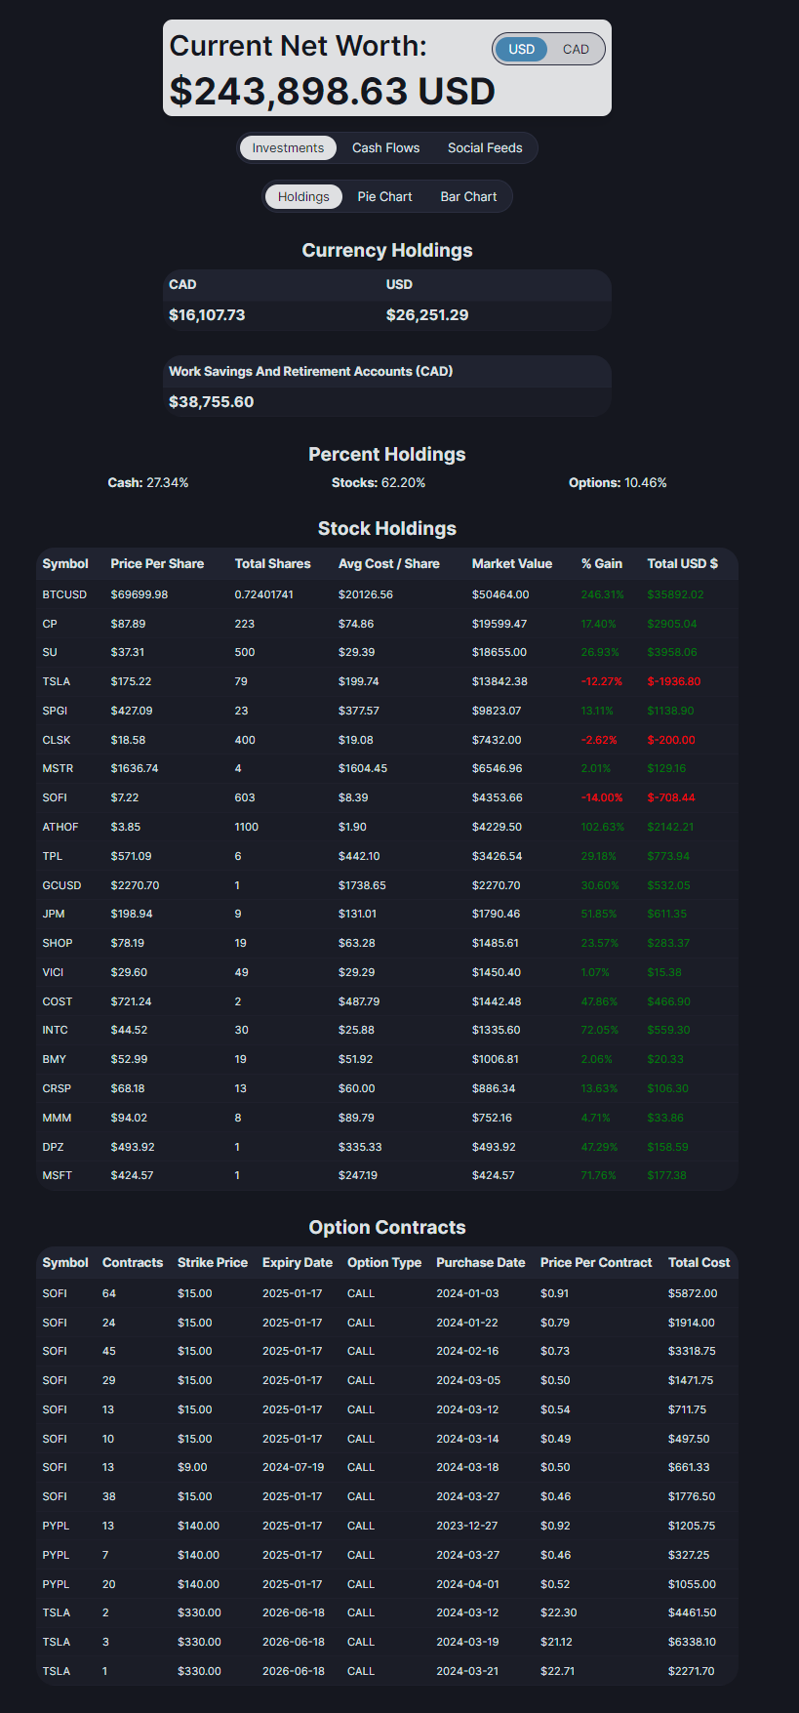This screenshot has height=1713, width=799.
Task: Select the Holdings sub-tab
Action: [x=303, y=196]
